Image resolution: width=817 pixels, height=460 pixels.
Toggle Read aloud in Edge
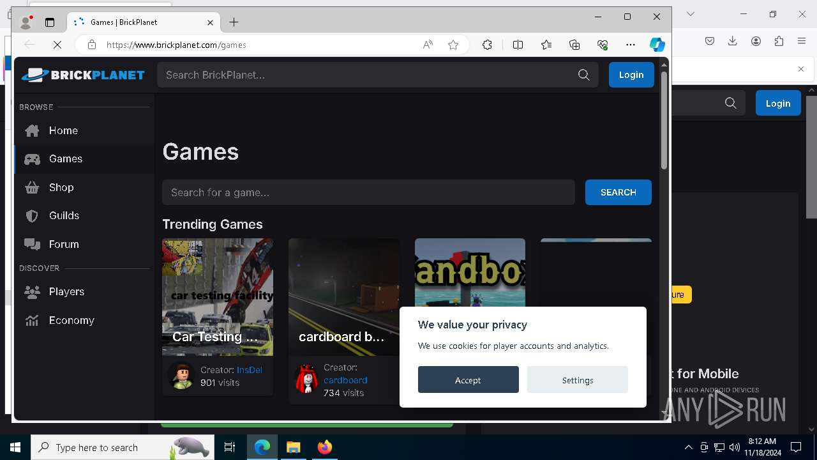pos(428,45)
